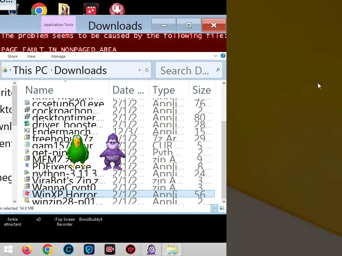Sort files by Type column
The height and width of the screenshot is (256, 342).
(169, 90)
